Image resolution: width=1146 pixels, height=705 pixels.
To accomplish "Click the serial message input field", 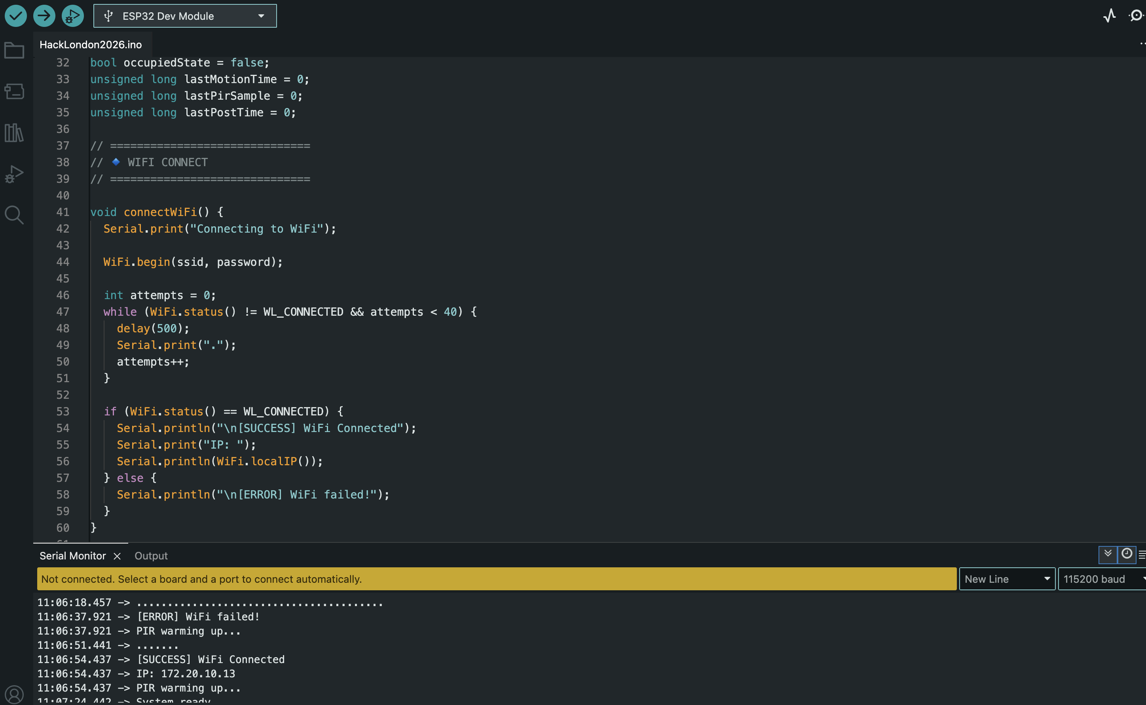I will [496, 579].
